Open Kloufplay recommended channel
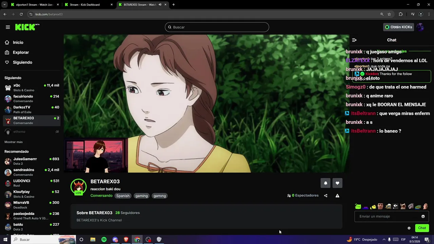The height and width of the screenshot is (244, 434). (x=32, y=194)
